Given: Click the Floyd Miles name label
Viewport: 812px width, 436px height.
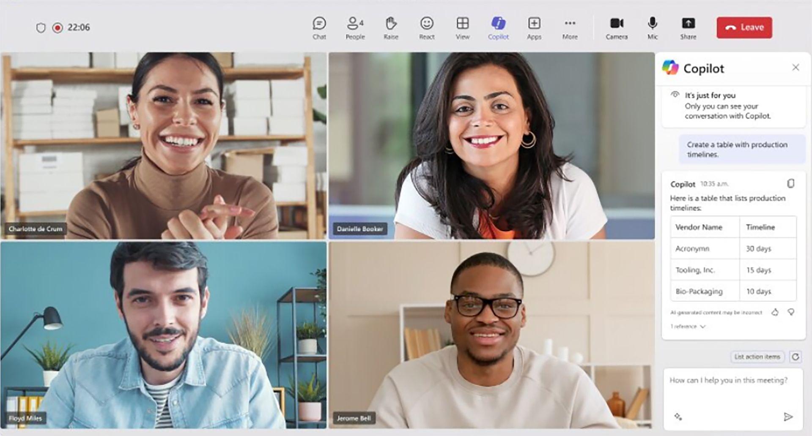Looking at the screenshot, I should point(25,418).
